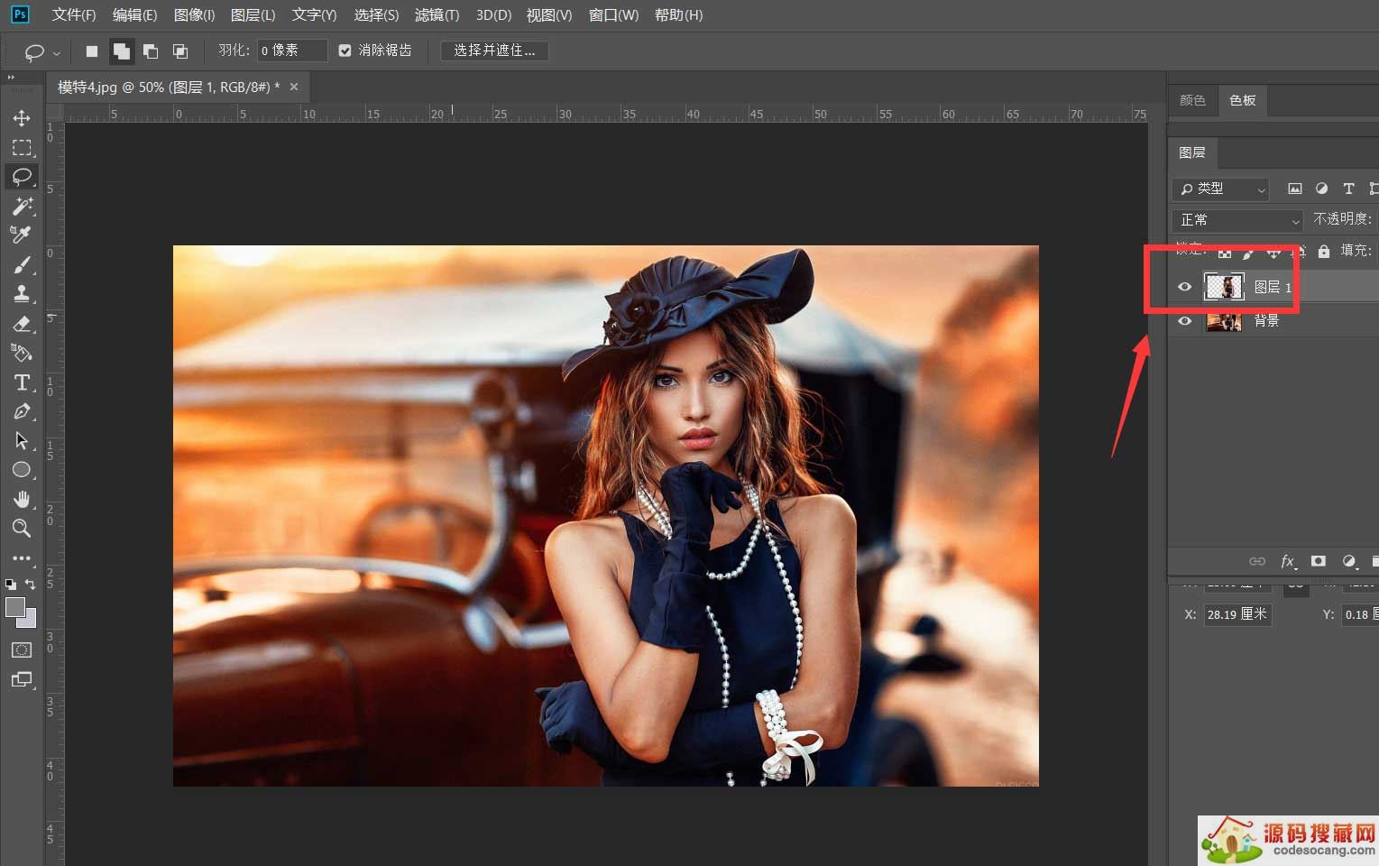Viewport: 1379px width, 866px height.
Task: Toggle the 消除锯齿 anti-alias checkbox
Action: [345, 51]
